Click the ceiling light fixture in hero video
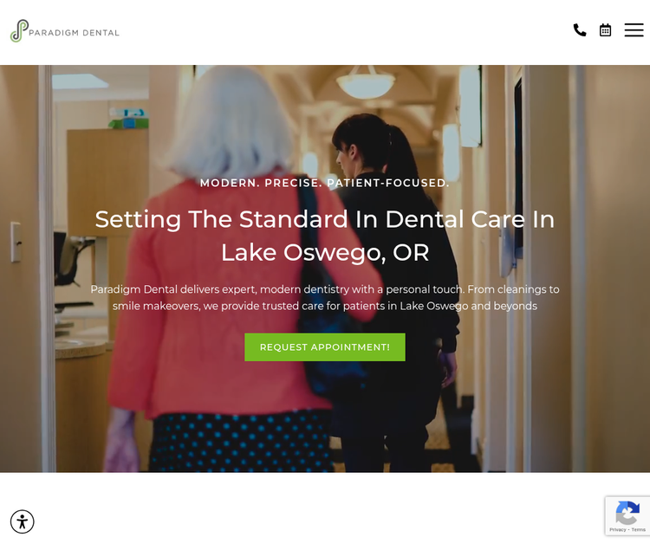650x544 pixels. (x=365, y=82)
